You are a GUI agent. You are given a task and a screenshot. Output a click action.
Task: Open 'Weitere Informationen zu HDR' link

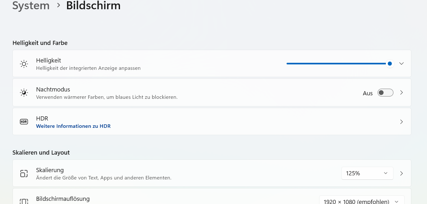click(73, 126)
